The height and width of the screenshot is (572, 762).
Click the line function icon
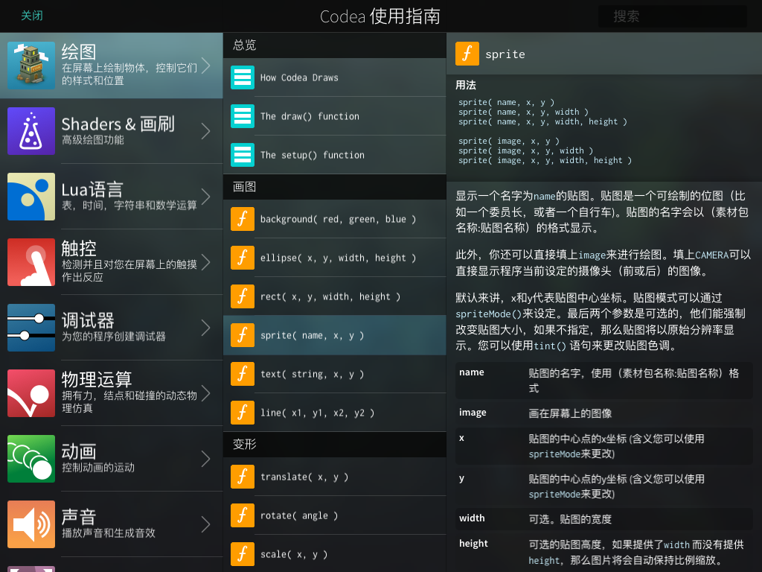(243, 413)
